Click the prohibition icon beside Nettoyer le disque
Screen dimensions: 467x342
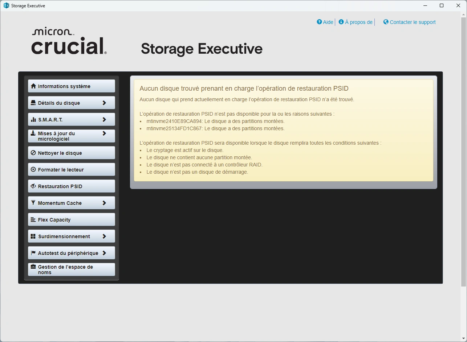coord(33,153)
